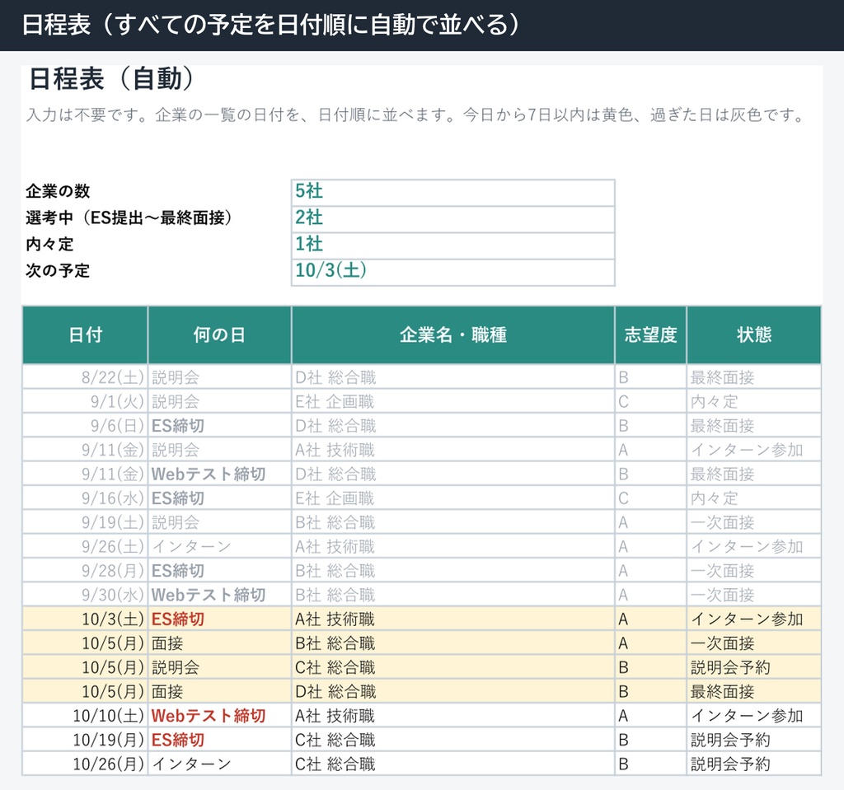
Task: Select the 内々定 summary label above the table
Action: coord(49,245)
